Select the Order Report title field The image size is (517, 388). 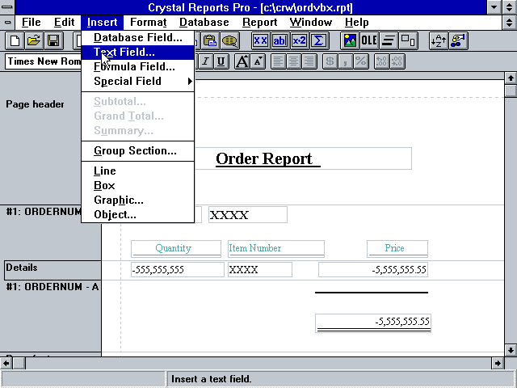pyautogui.click(x=303, y=158)
